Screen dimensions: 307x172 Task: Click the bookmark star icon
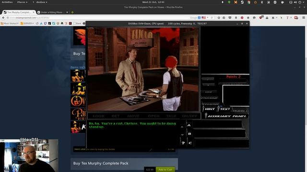[x=219, y=18]
